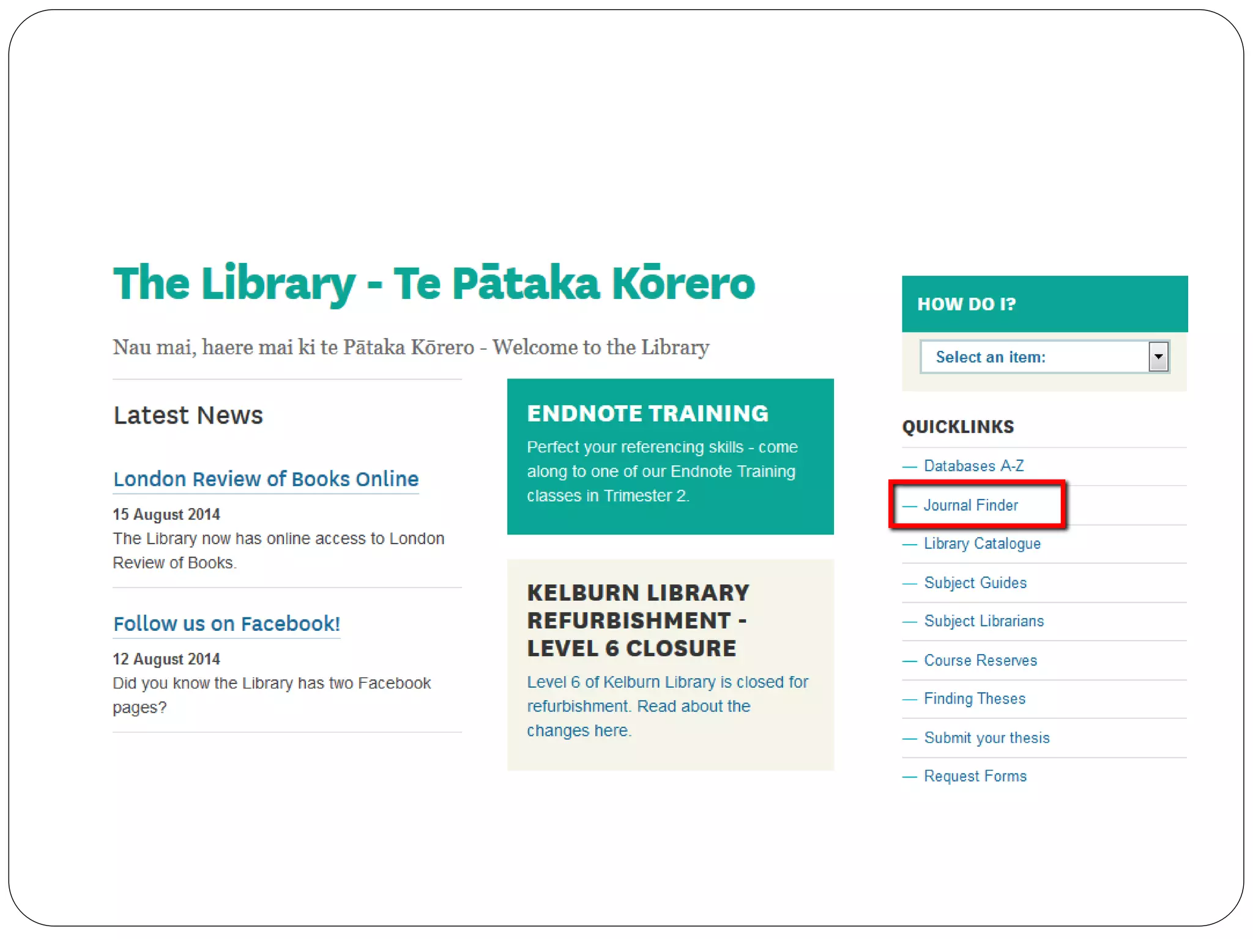Viewport: 1253px width, 939px height.
Task: Click the Quicklinks section heading
Action: click(x=957, y=427)
